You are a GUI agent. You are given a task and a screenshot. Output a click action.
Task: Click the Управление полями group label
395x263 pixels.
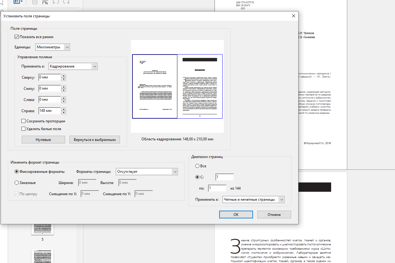point(35,57)
